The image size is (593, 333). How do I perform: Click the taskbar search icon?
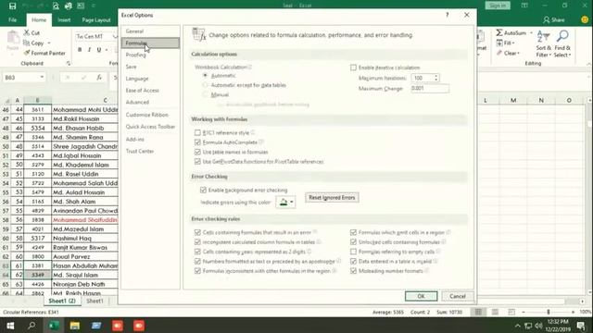pyautogui.click(x=32, y=326)
